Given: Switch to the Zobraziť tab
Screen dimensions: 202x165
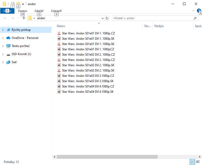Looking at the screenshot, I should [56, 11].
